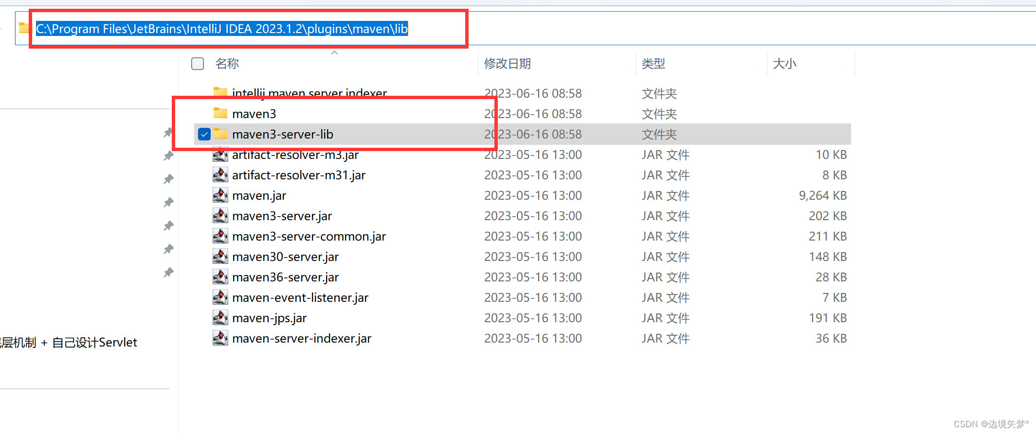Click the pin icon level with maven3-server-lib
Image resolution: width=1036 pixels, height=433 pixels.
click(x=168, y=133)
